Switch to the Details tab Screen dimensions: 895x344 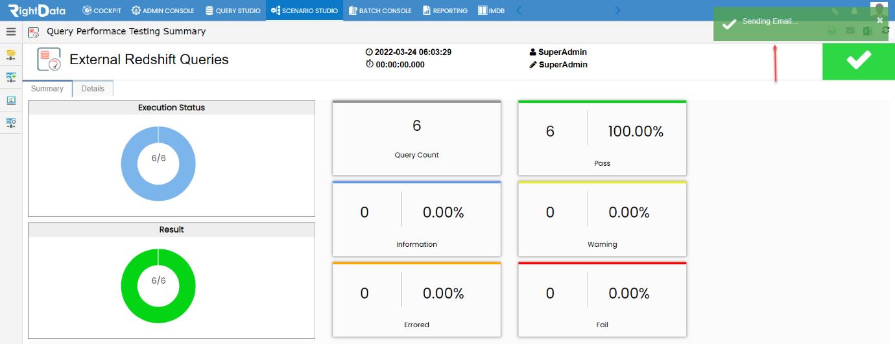[x=93, y=89]
